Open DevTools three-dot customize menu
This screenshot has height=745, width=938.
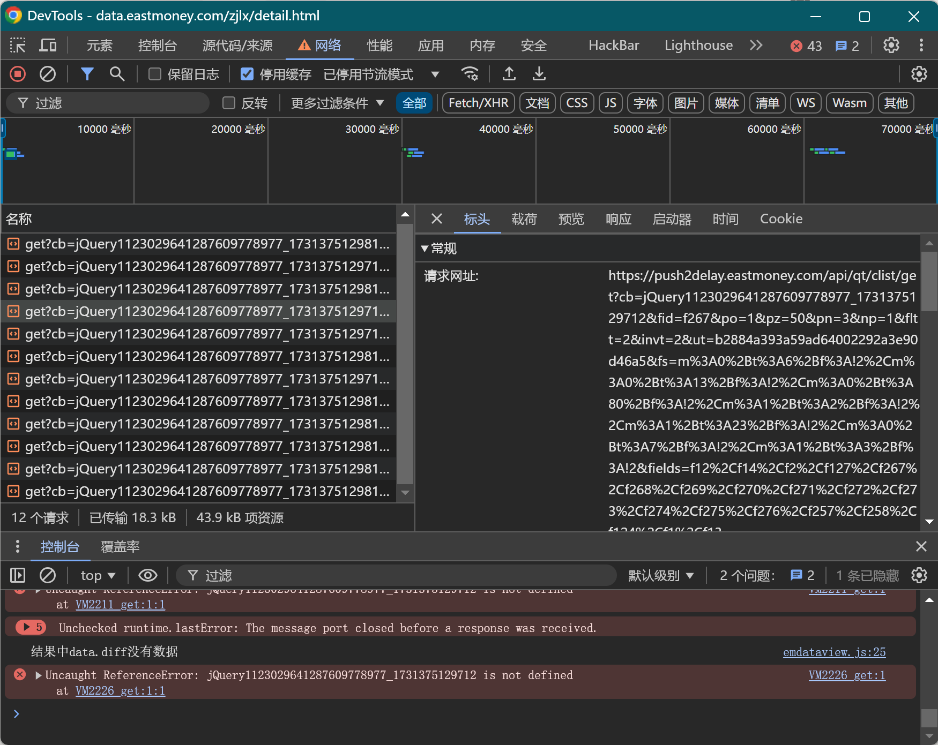(x=921, y=46)
